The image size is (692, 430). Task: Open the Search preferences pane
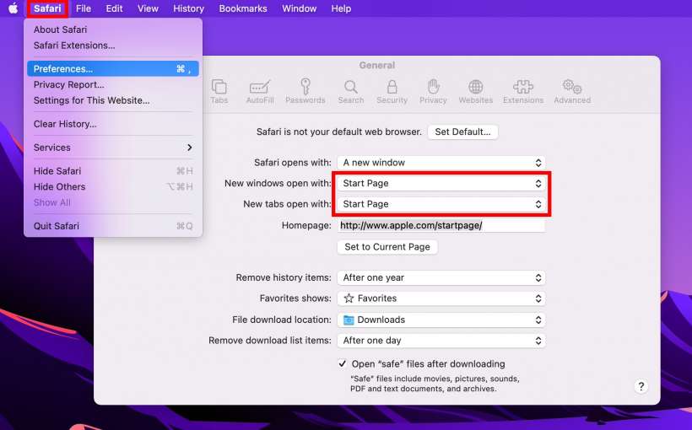click(x=351, y=92)
